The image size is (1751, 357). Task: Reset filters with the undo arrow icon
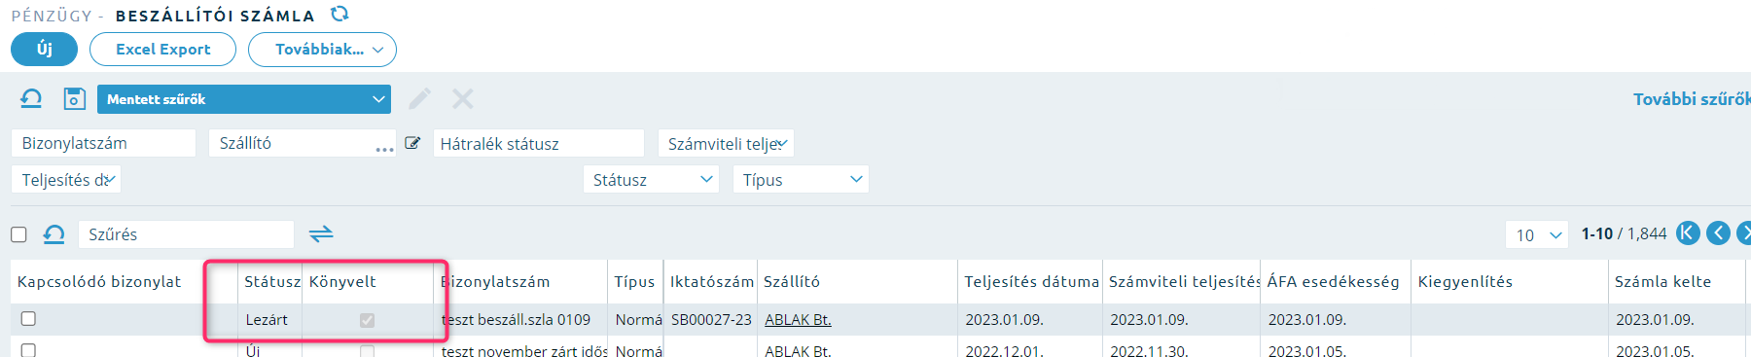(x=31, y=98)
